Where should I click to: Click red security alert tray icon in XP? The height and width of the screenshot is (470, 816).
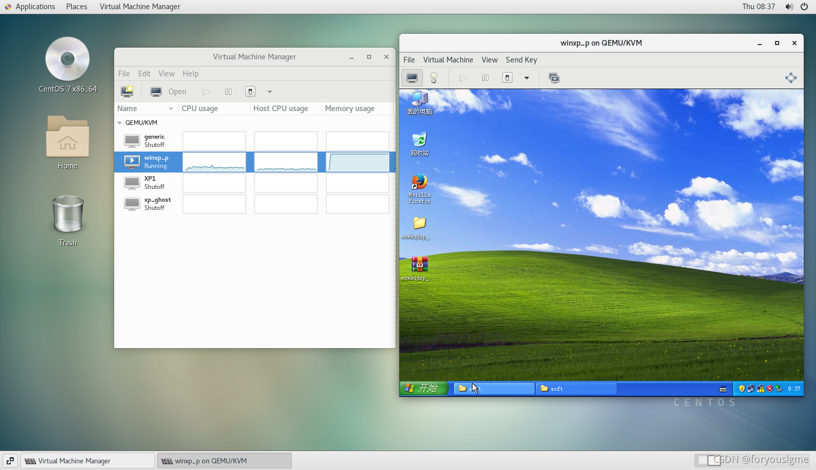click(x=769, y=389)
